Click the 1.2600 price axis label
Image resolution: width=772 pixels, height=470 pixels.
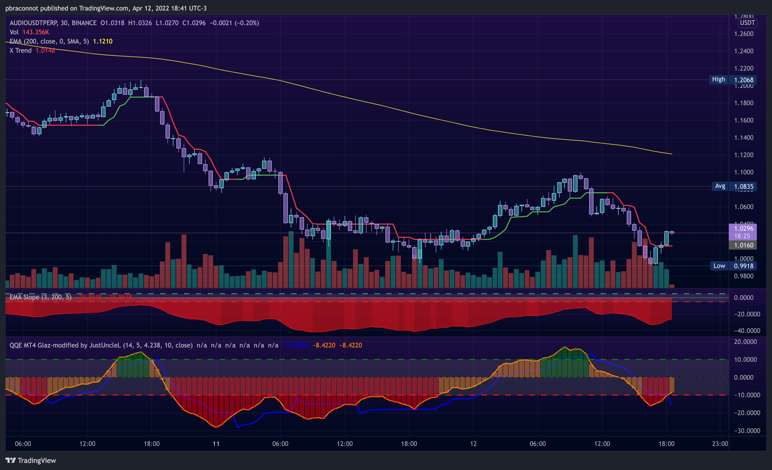[x=744, y=34]
